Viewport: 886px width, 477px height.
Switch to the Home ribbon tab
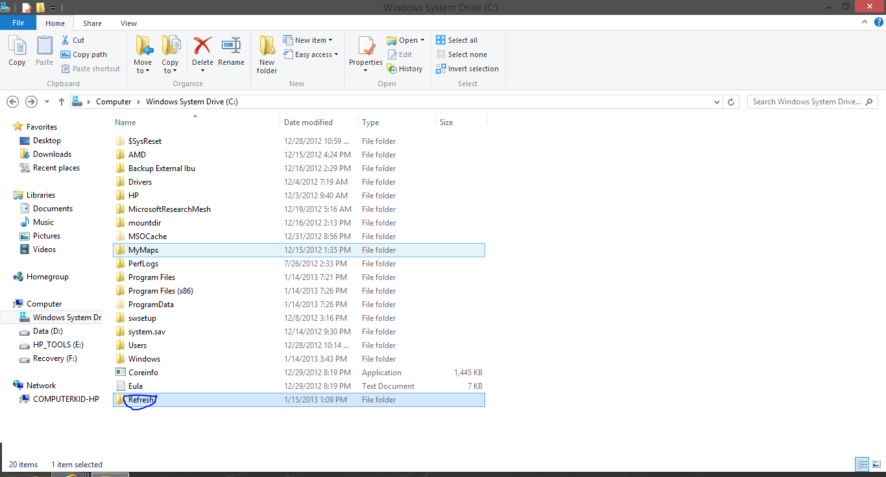pyautogui.click(x=55, y=23)
